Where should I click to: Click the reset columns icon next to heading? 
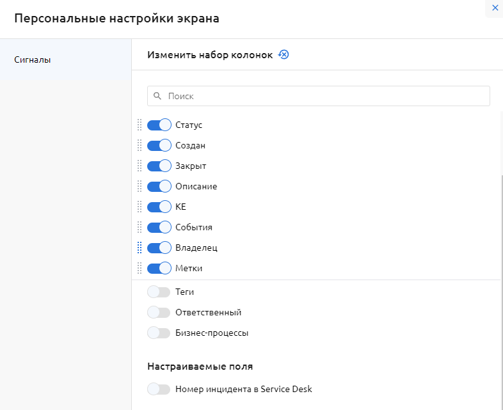click(x=283, y=54)
